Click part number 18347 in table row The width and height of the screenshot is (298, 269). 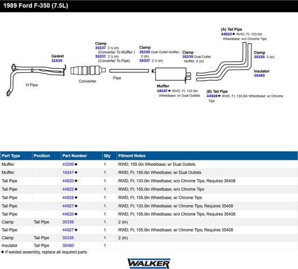point(68,173)
